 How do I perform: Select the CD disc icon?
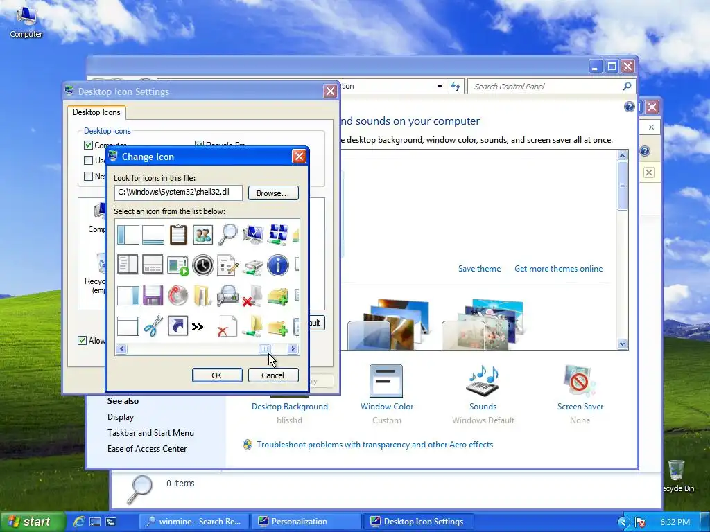(x=178, y=295)
